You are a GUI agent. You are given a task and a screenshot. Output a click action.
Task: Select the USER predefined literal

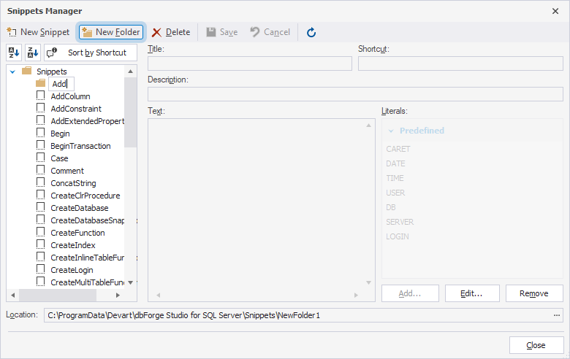click(395, 193)
